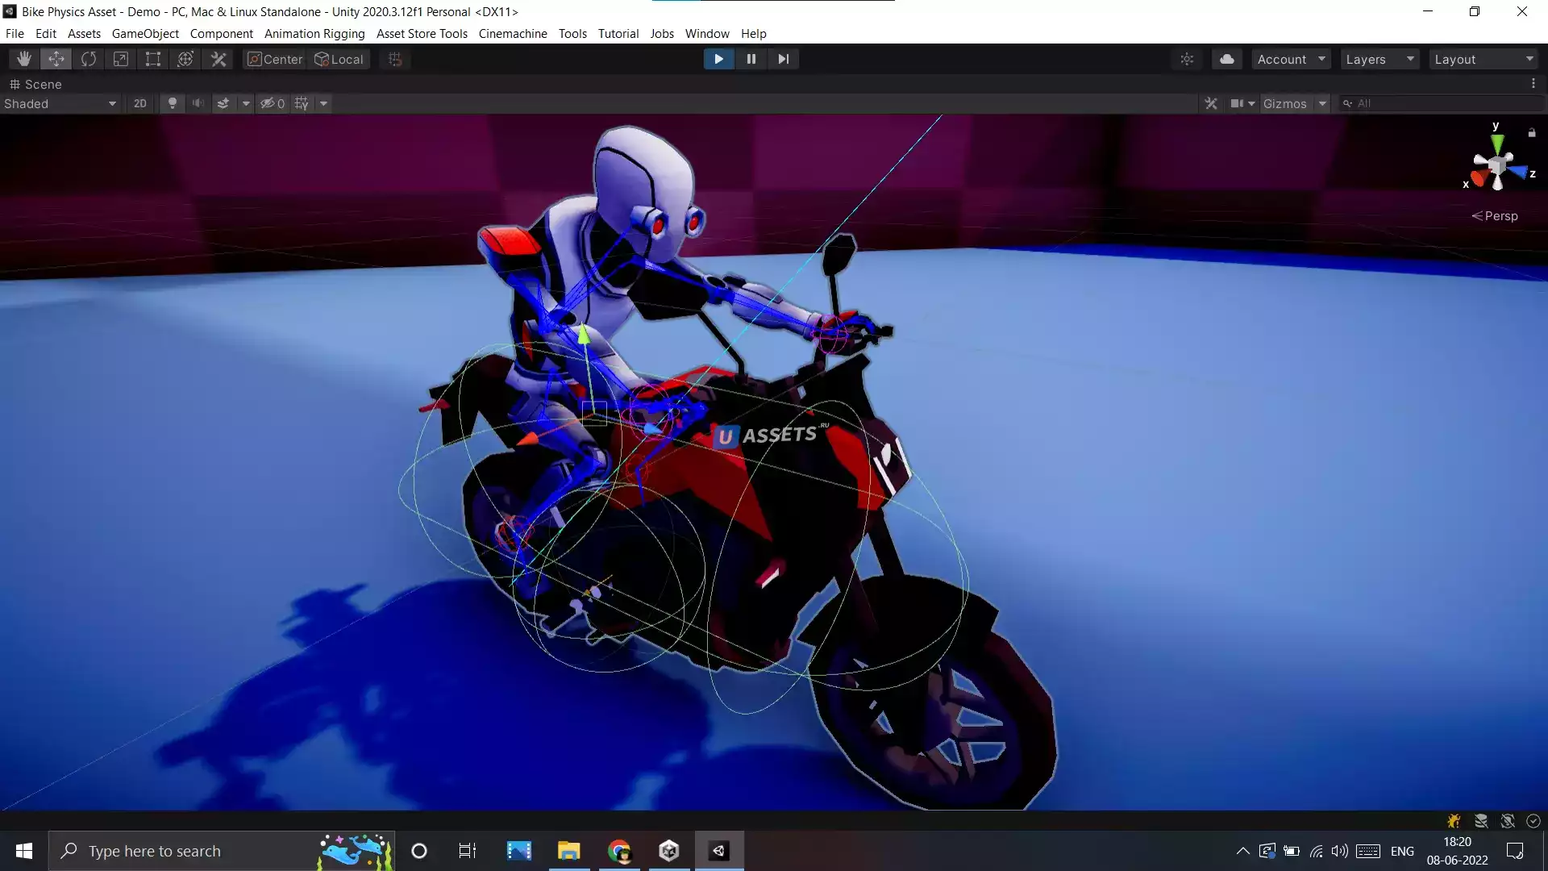
Task: Select the Scale tool
Action: tap(121, 59)
